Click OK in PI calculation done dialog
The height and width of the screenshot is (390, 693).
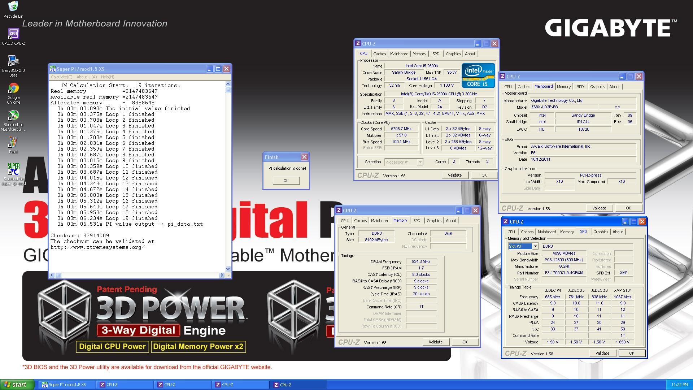coord(286,180)
